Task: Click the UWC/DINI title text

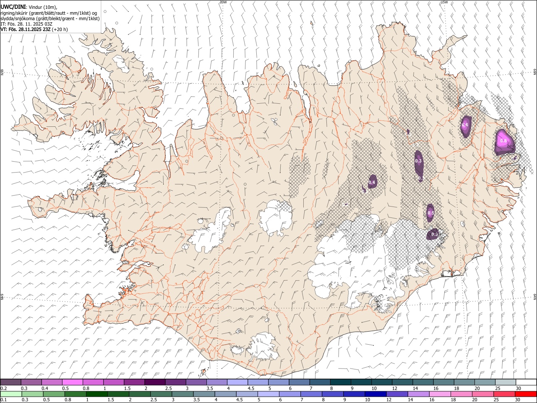Action: click(13, 7)
